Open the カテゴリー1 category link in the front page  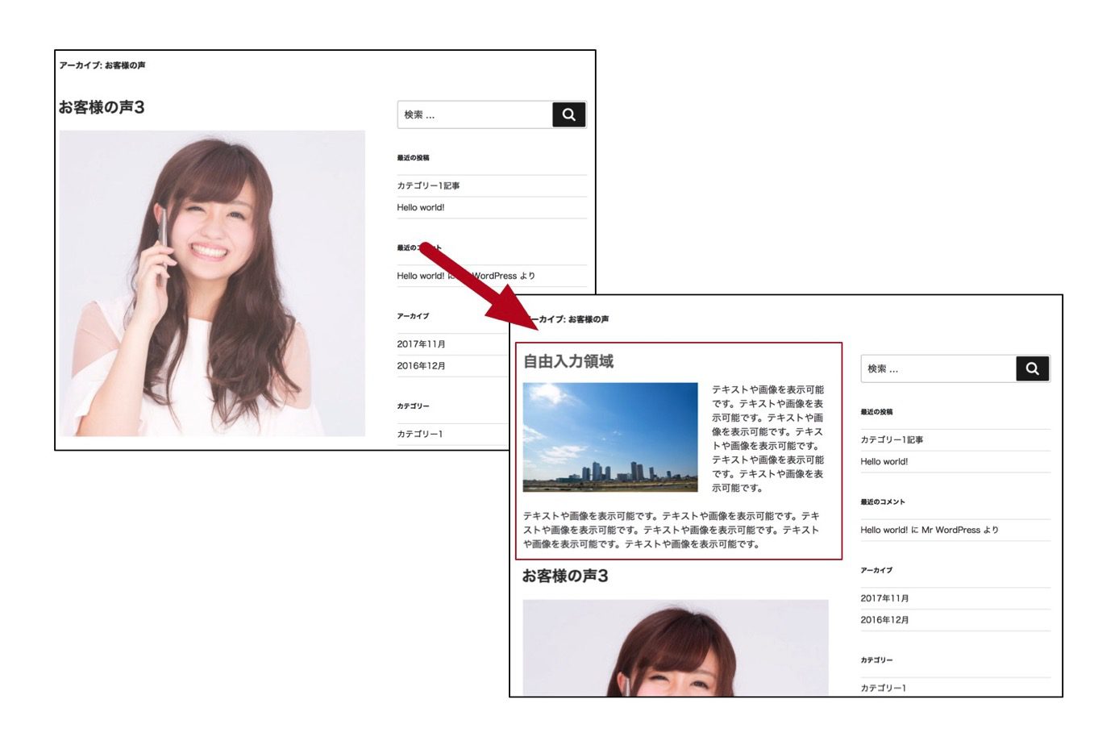click(x=883, y=688)
